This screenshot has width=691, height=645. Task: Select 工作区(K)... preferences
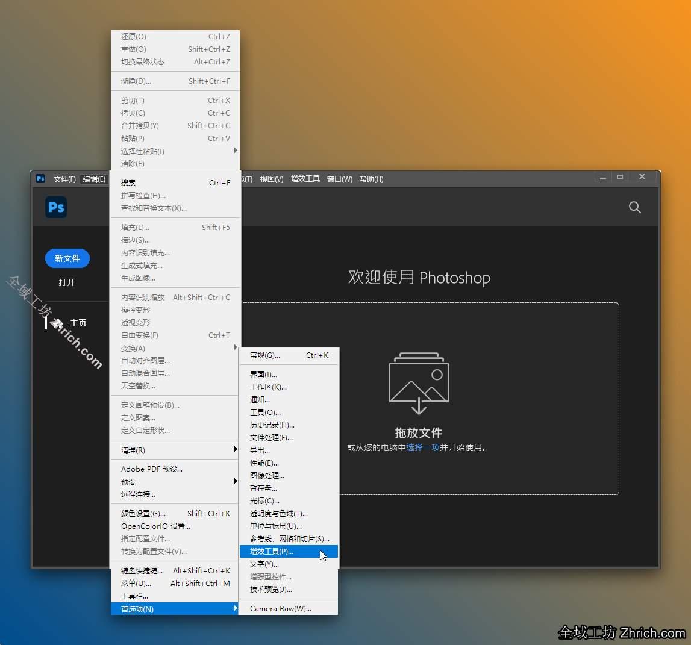pos(289,387)
